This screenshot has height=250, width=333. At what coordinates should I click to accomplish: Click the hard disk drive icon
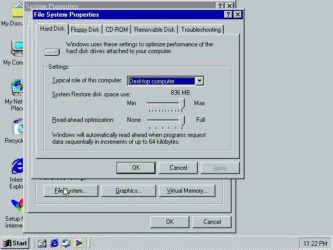(52, 52)
